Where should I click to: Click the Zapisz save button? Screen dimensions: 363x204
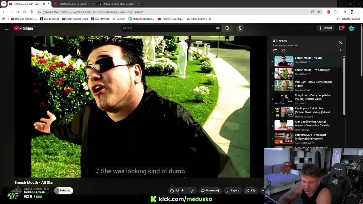(232, 190)
